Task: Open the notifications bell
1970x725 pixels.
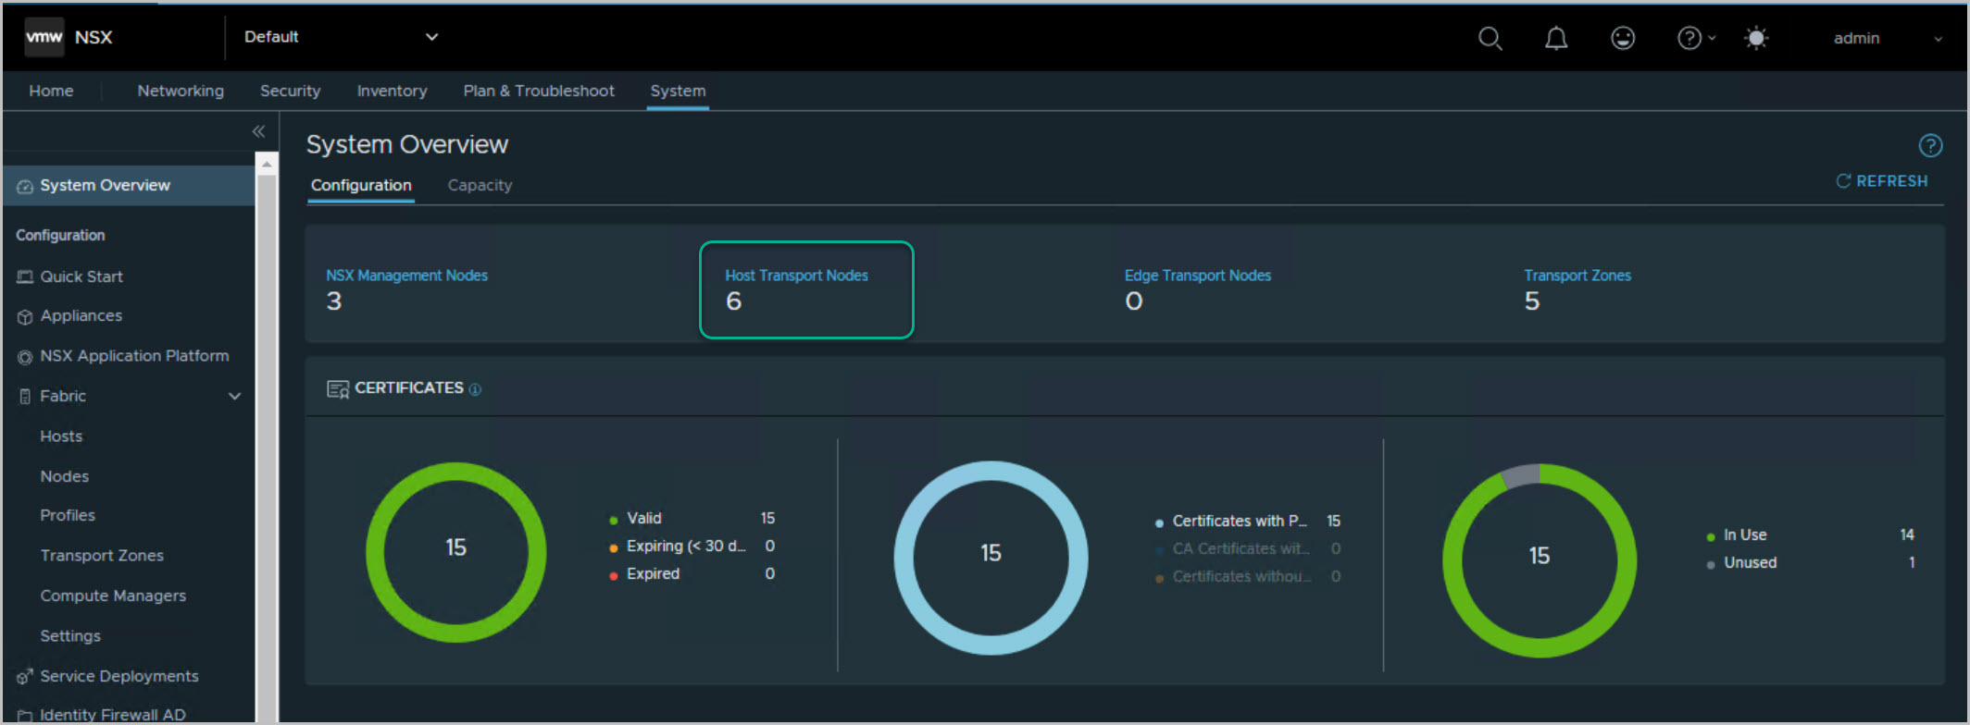Action: (x=1556, y=38)
